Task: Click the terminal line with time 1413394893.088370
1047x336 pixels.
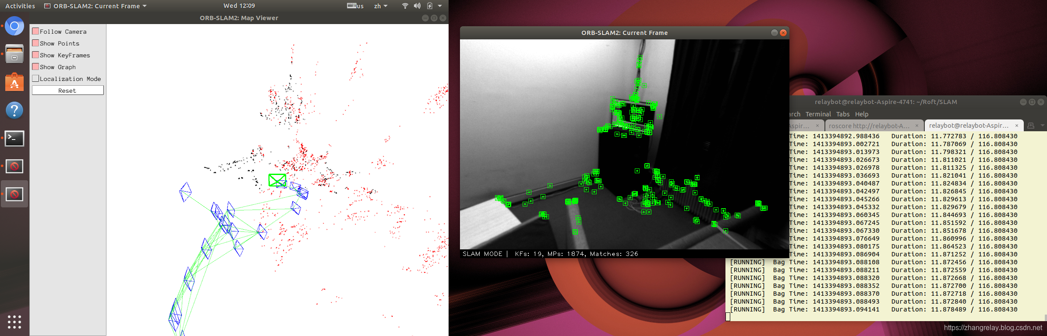Action: pos(874,294)
